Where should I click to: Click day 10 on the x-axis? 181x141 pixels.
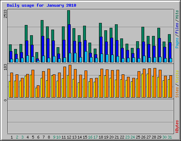coord(58,137)
